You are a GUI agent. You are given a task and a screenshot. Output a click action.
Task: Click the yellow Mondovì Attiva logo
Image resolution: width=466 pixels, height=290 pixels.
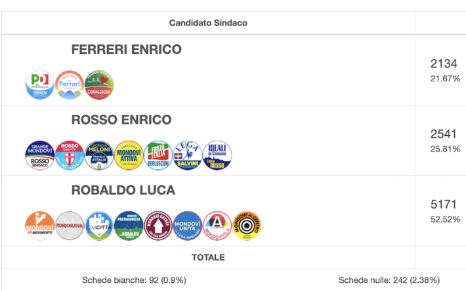129,155
